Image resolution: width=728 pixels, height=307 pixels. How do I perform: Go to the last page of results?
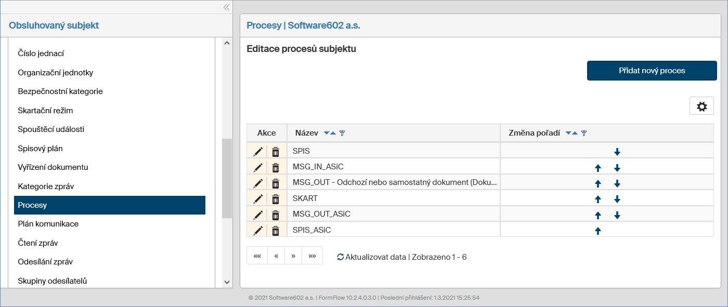click(312, 256)
